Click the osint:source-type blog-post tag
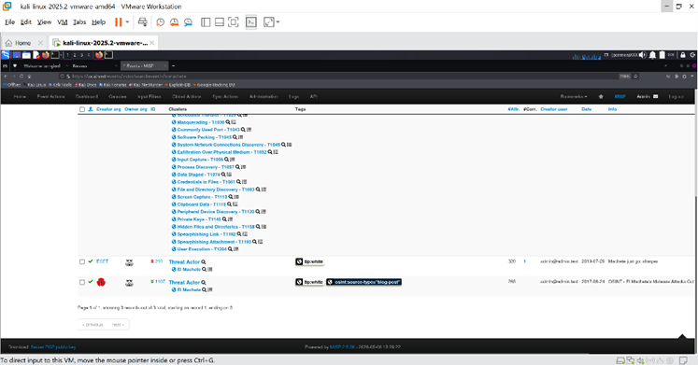 363,282
